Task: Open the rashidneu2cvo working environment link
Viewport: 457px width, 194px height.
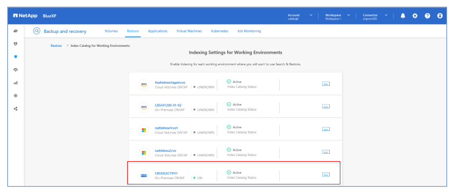Action: click(x=165, y=151)
